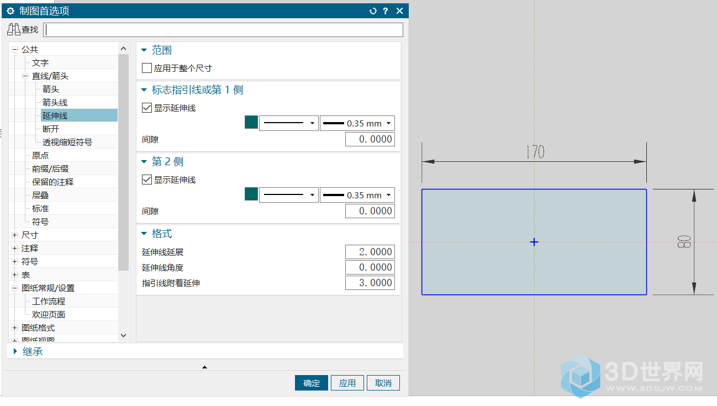Focus the 查找 search input field
This screenshot has width=717, height=406.
223,30
